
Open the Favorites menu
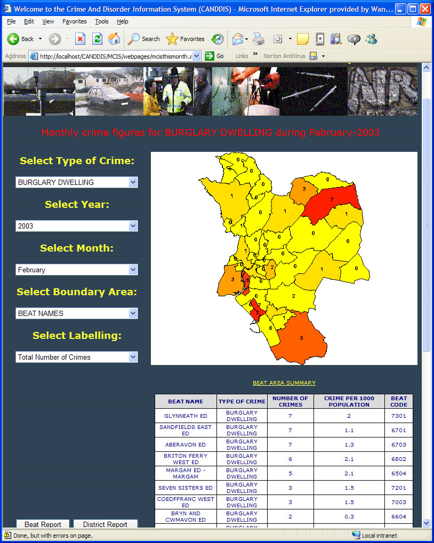click(x=74, y=21)
